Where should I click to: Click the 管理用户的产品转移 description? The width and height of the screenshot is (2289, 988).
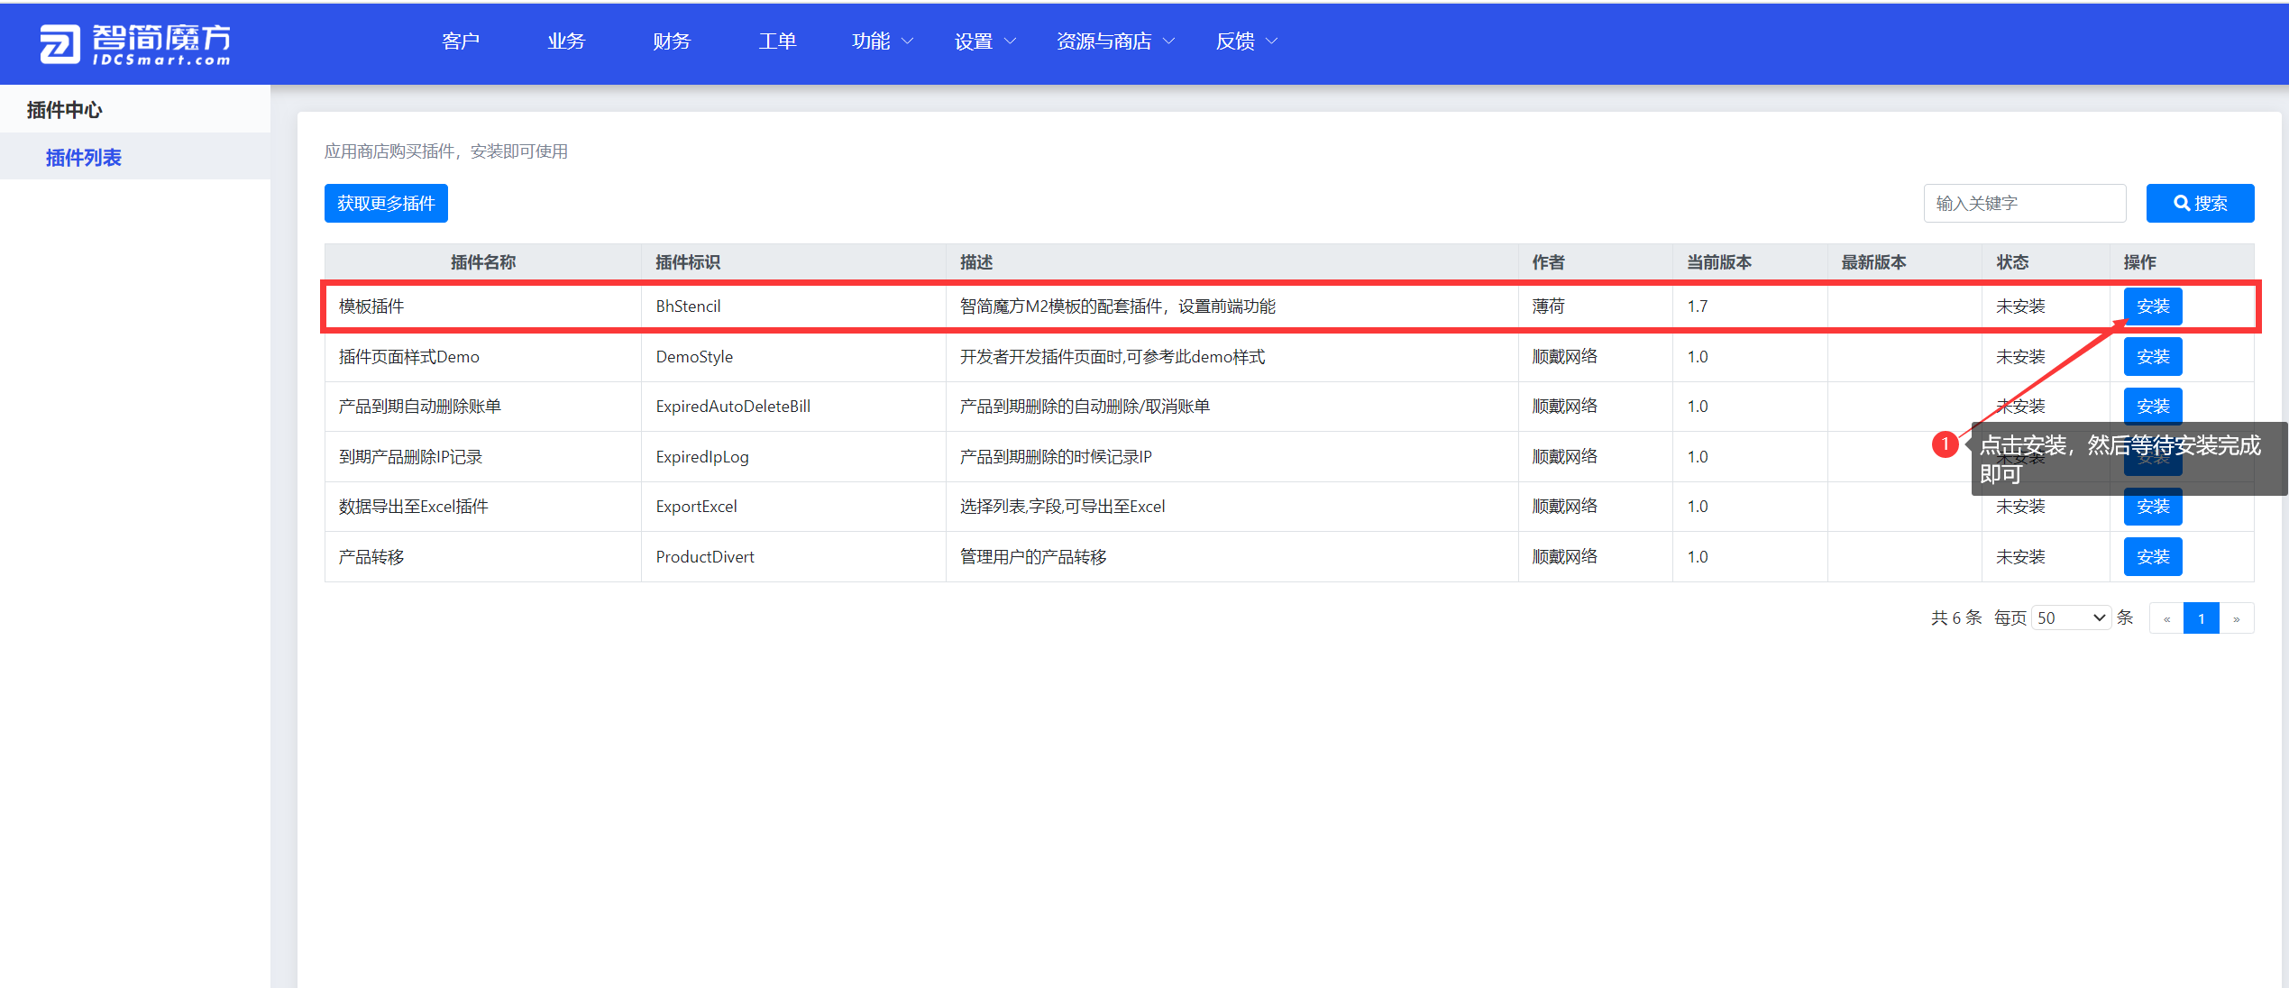1033,557
